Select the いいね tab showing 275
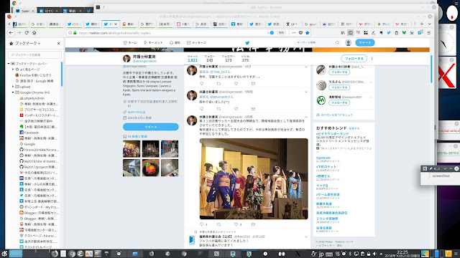460x258 pixels. (245, 59)
